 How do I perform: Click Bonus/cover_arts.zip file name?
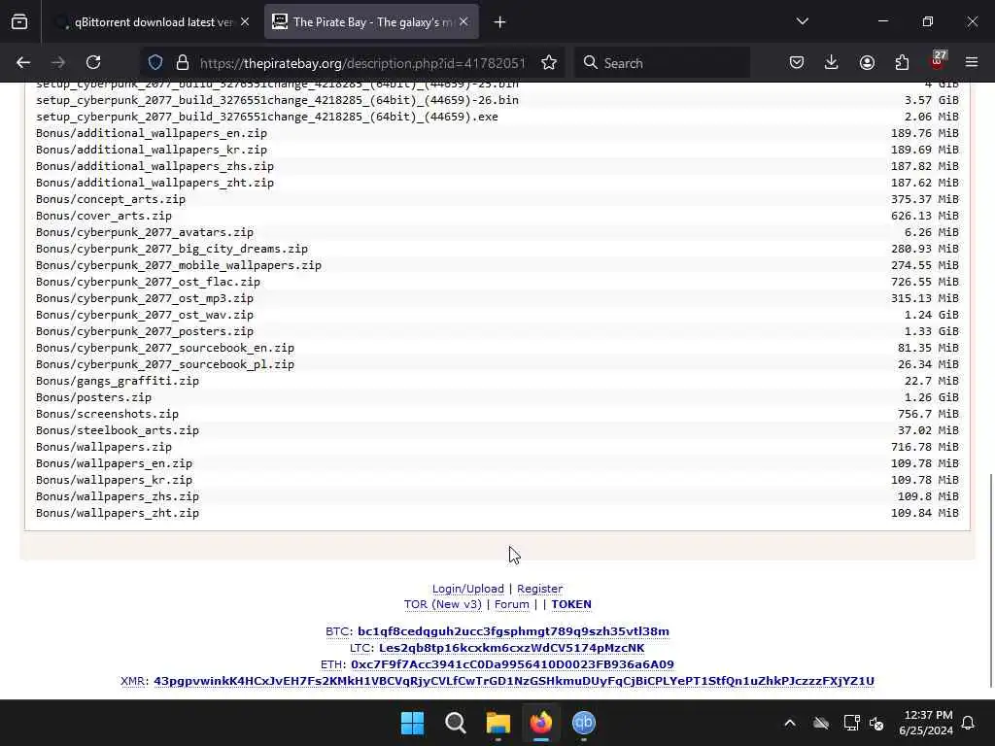click(104, 216)
